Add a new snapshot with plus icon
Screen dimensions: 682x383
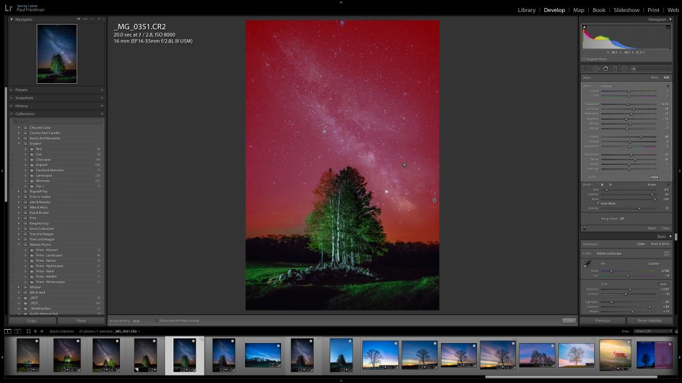(x=102, y=98)
